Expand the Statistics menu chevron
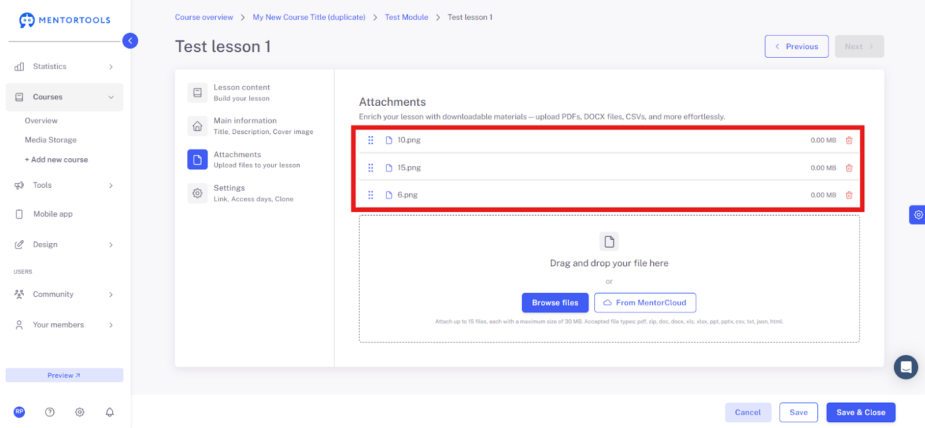Image resolution: width=925 pixels, height=428 pixels. [111, 67]
